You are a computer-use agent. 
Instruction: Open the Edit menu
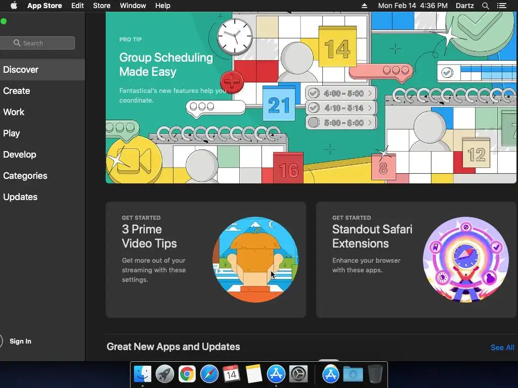click(x=77, y=6)
